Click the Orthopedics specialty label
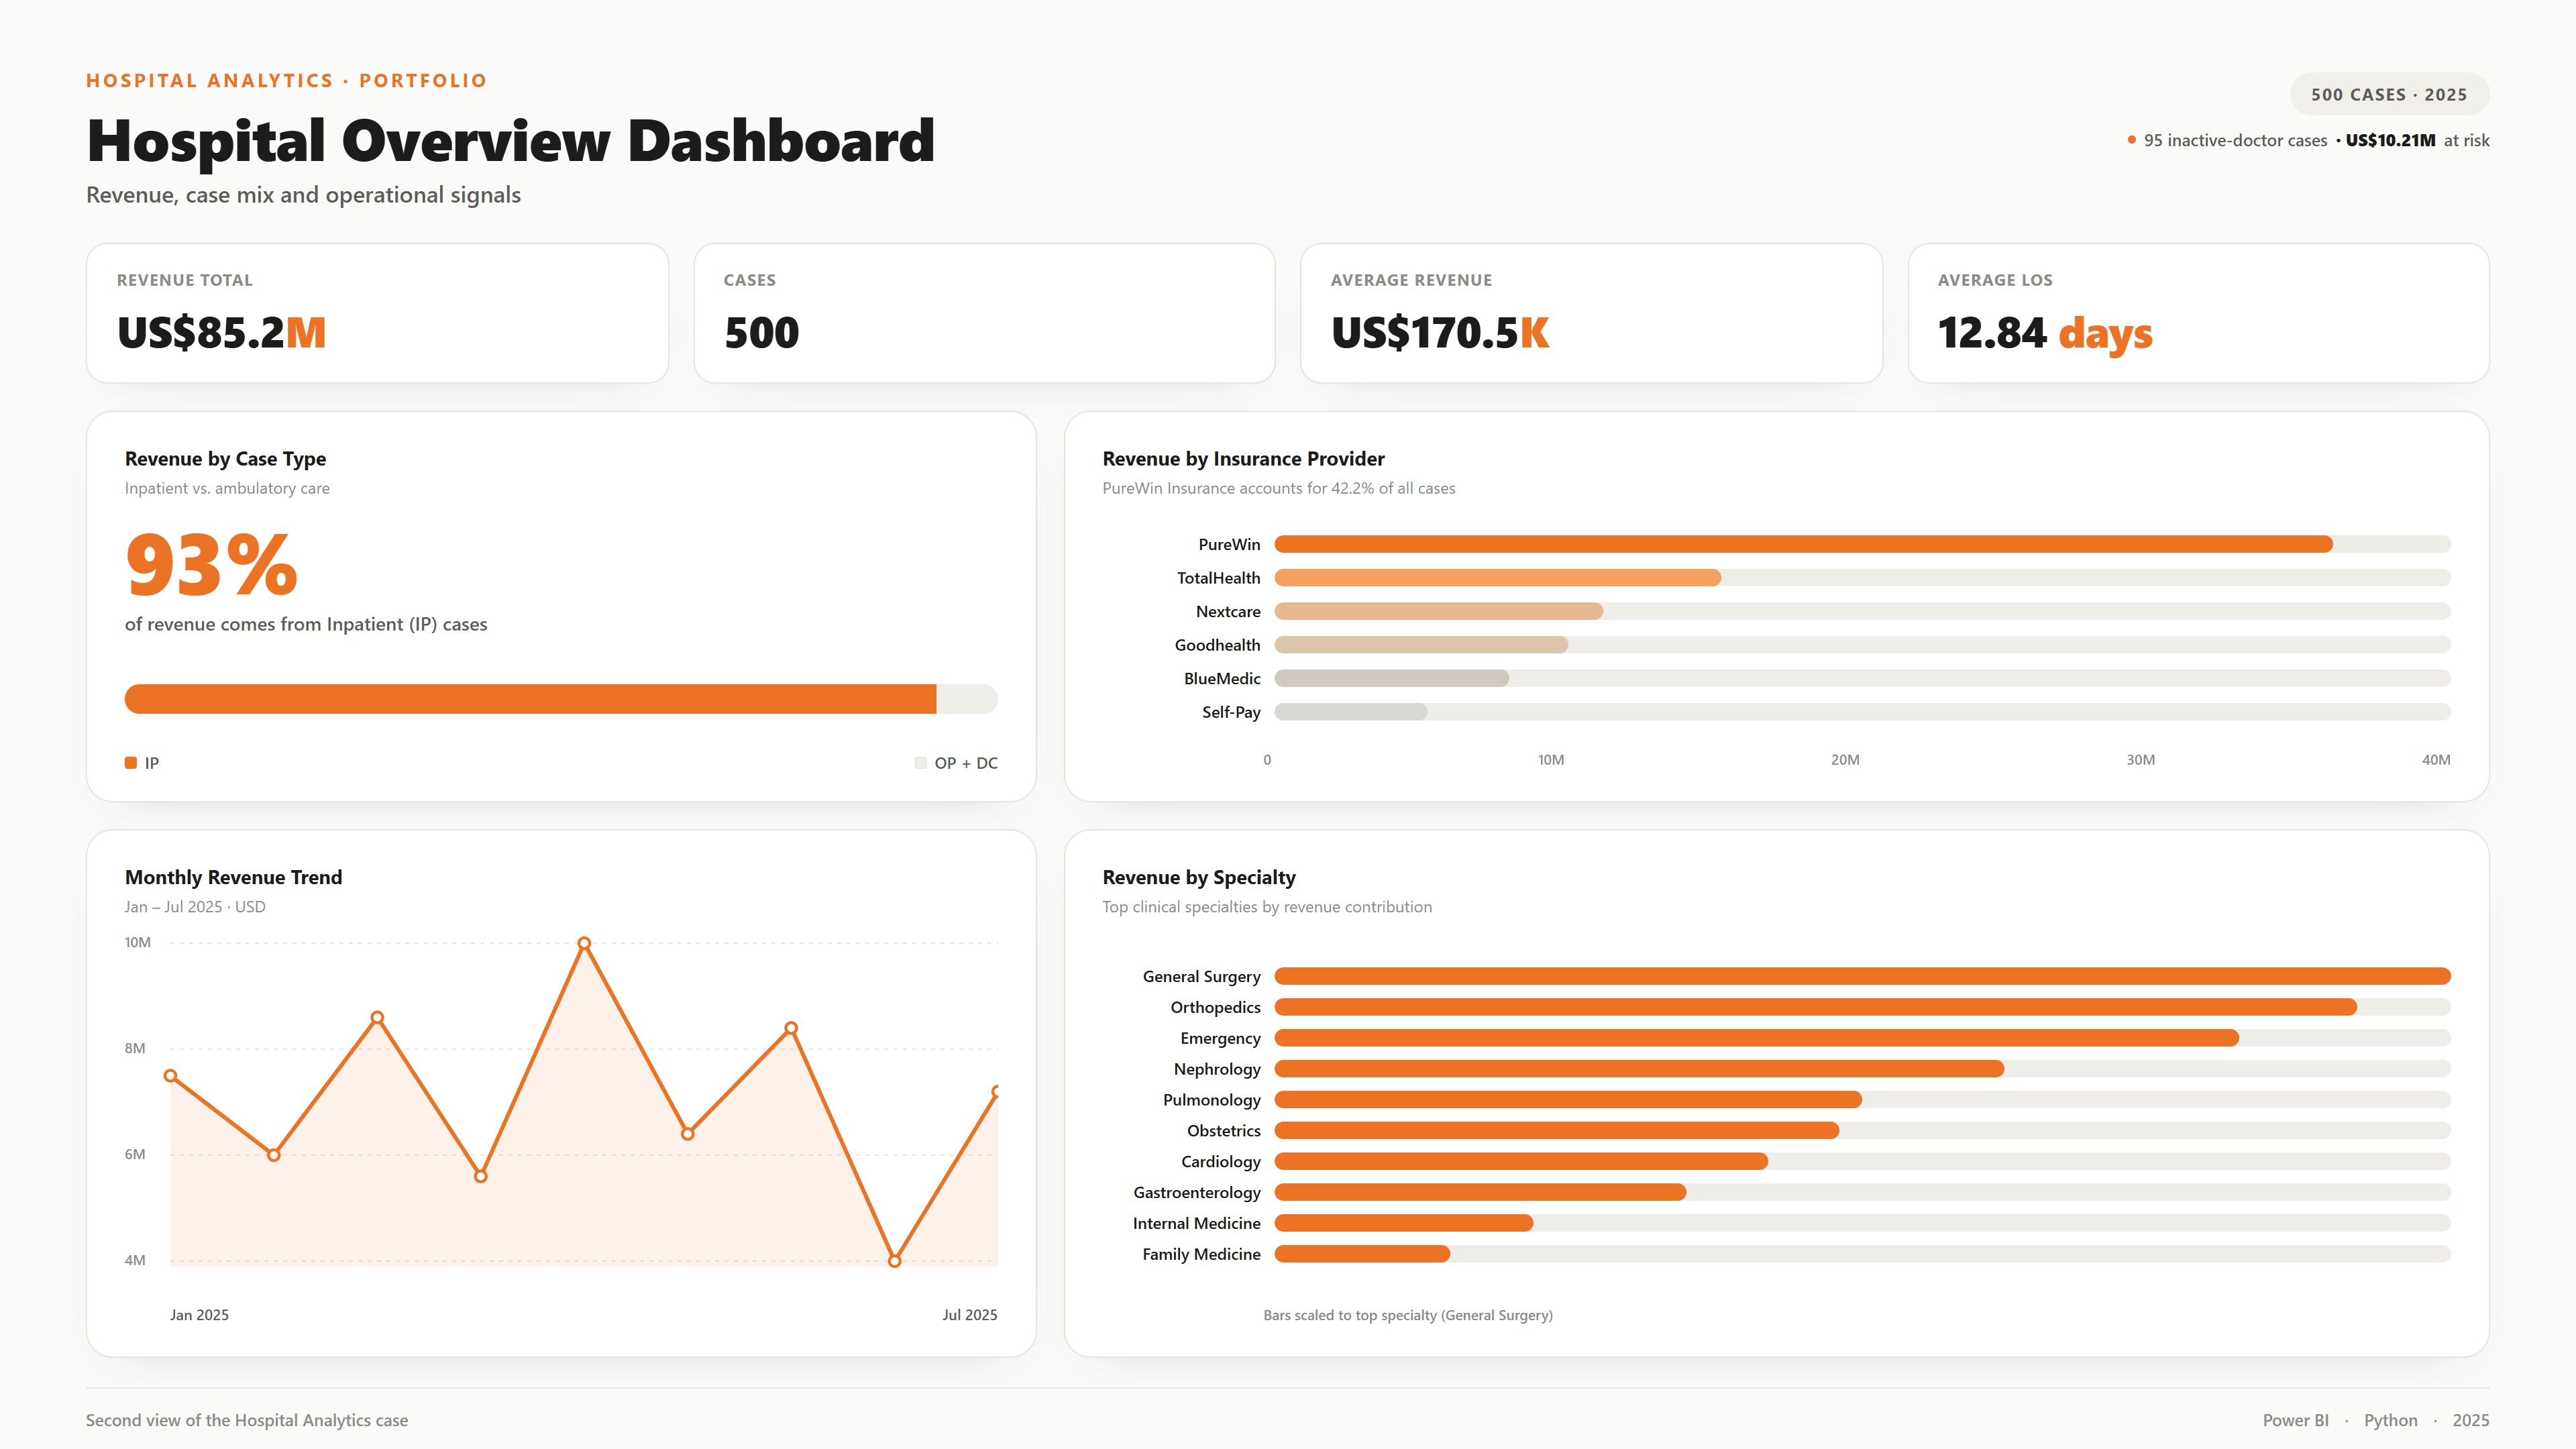 coord(1215,1007)
